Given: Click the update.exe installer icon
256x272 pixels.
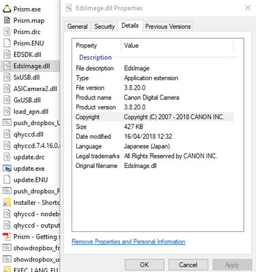Looking at the screenshot, I should pyautogui.click(x=7, y=169).
